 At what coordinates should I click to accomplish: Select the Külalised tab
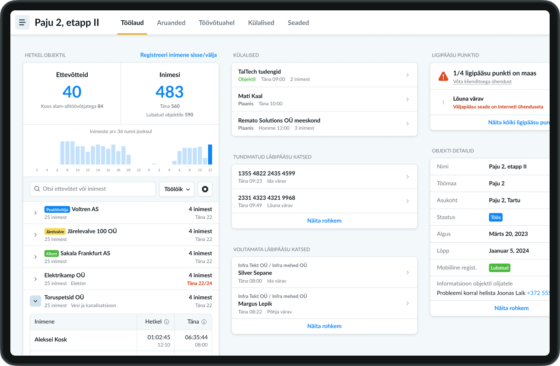coord(261,23)
